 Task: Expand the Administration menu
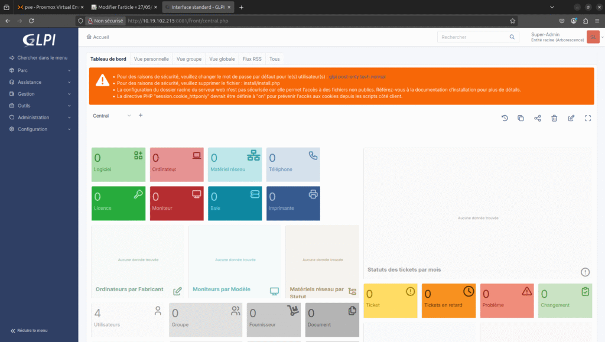click(39, 118)
